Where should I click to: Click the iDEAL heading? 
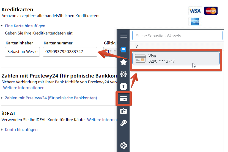click(x=9, y=113)
